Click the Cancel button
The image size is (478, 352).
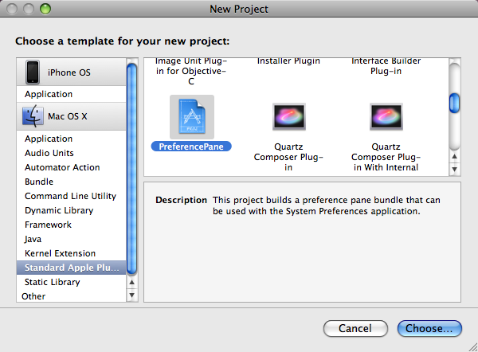355,328
